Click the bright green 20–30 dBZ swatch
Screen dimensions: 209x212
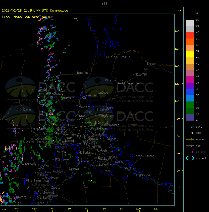point(190,105)
